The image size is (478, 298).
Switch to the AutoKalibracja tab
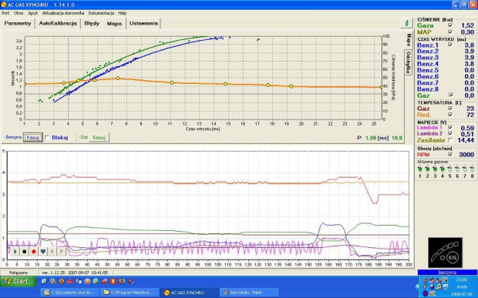click(58, 23)
